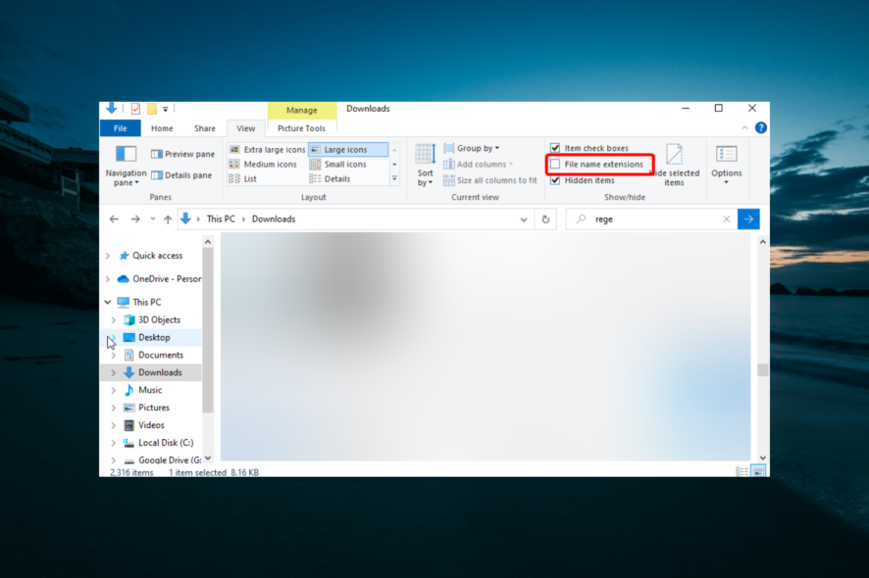Viewport: 869px width, 578px height.
Task: Toggle the Details pane
Action: click(x=181, y=175)
